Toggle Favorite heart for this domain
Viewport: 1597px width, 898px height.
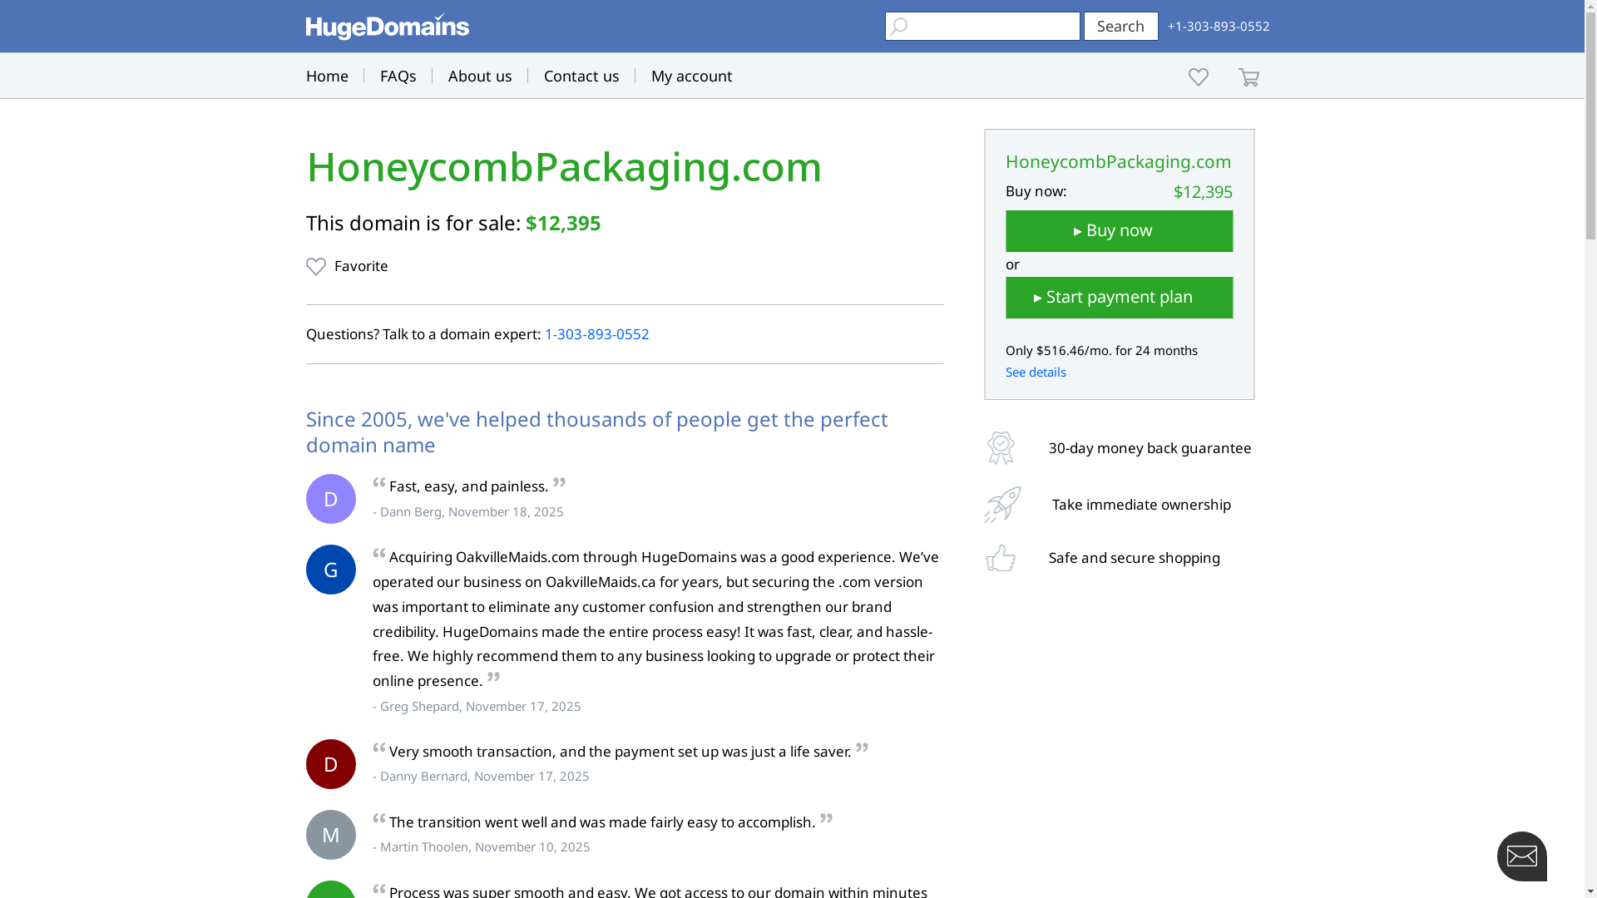pyautogui.click(x=316, y=266)
